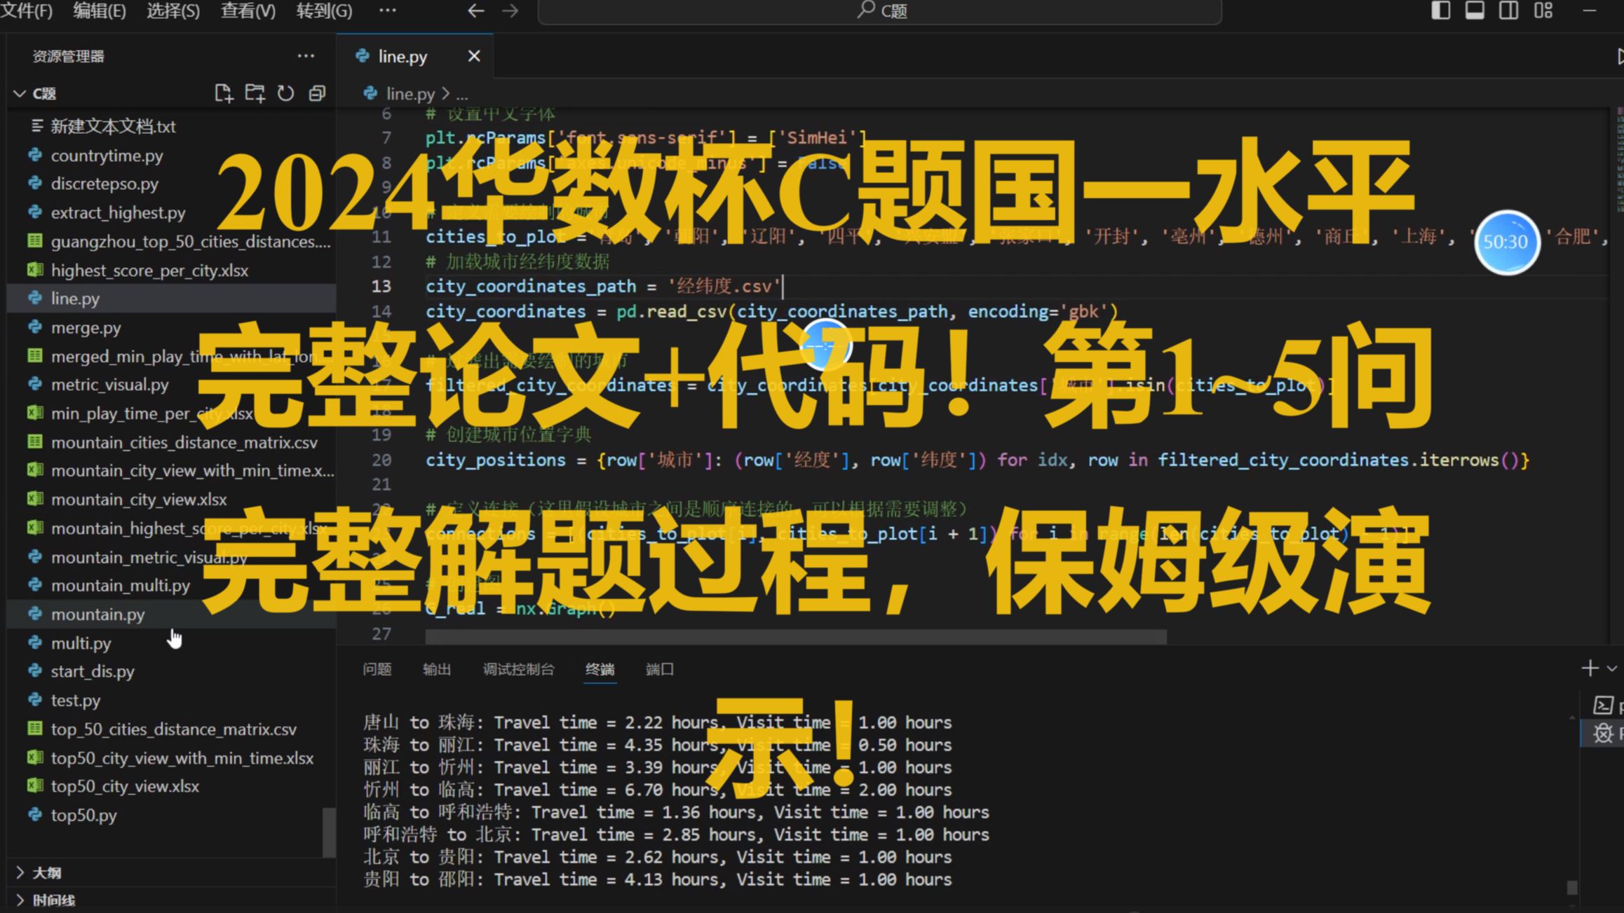Click the C题 search command box
Screen dimensions: 1624x913
880,11
